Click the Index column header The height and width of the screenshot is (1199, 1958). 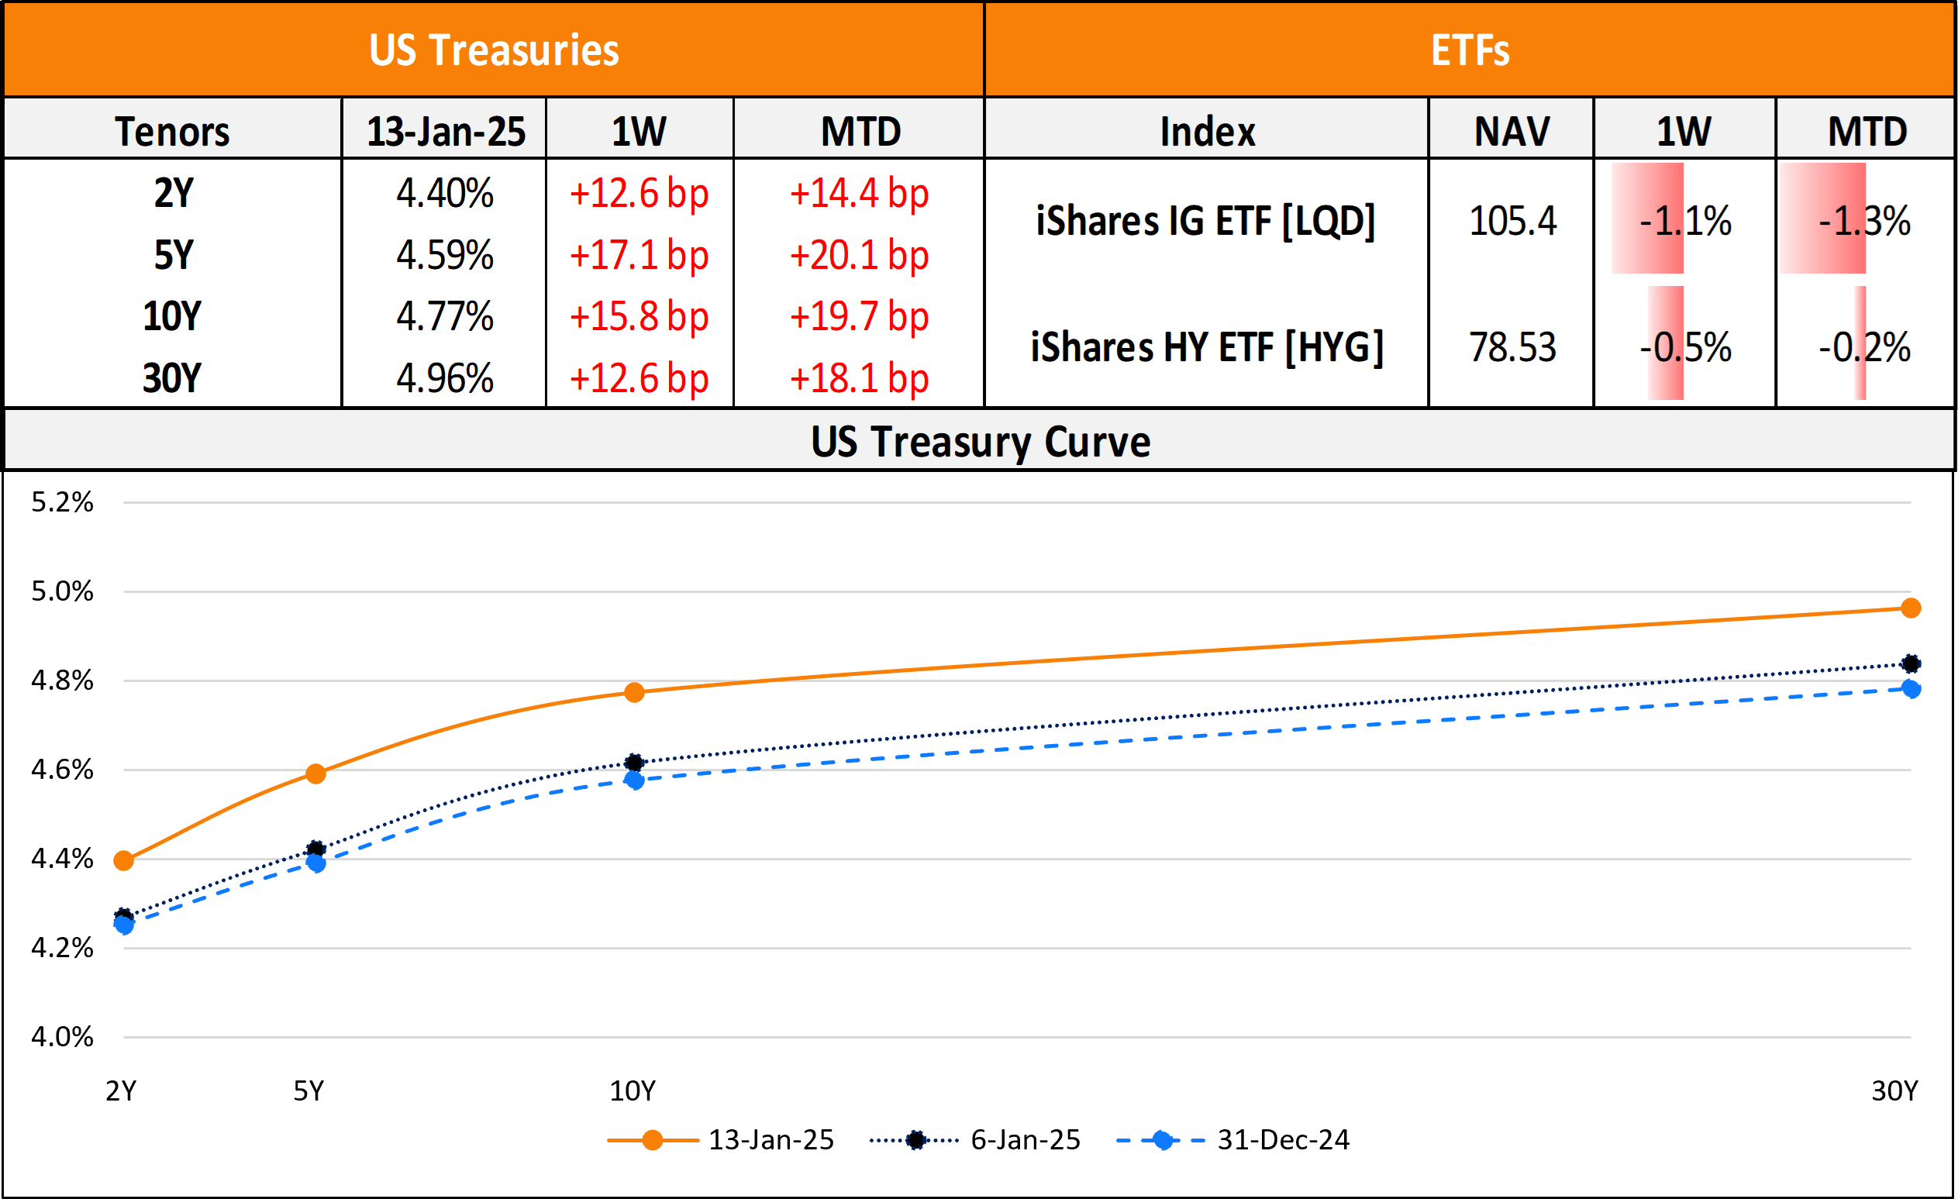coord(1207,131)
